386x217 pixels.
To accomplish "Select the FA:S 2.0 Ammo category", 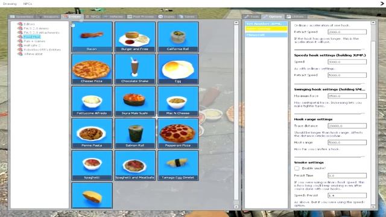I will pyautogui.click(x=36, y=28).
